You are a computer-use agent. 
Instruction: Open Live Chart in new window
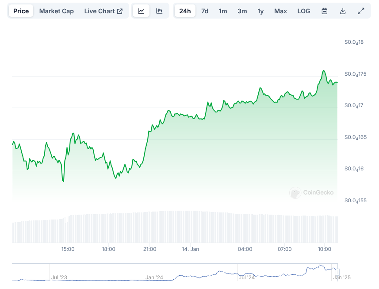point(103,11)
